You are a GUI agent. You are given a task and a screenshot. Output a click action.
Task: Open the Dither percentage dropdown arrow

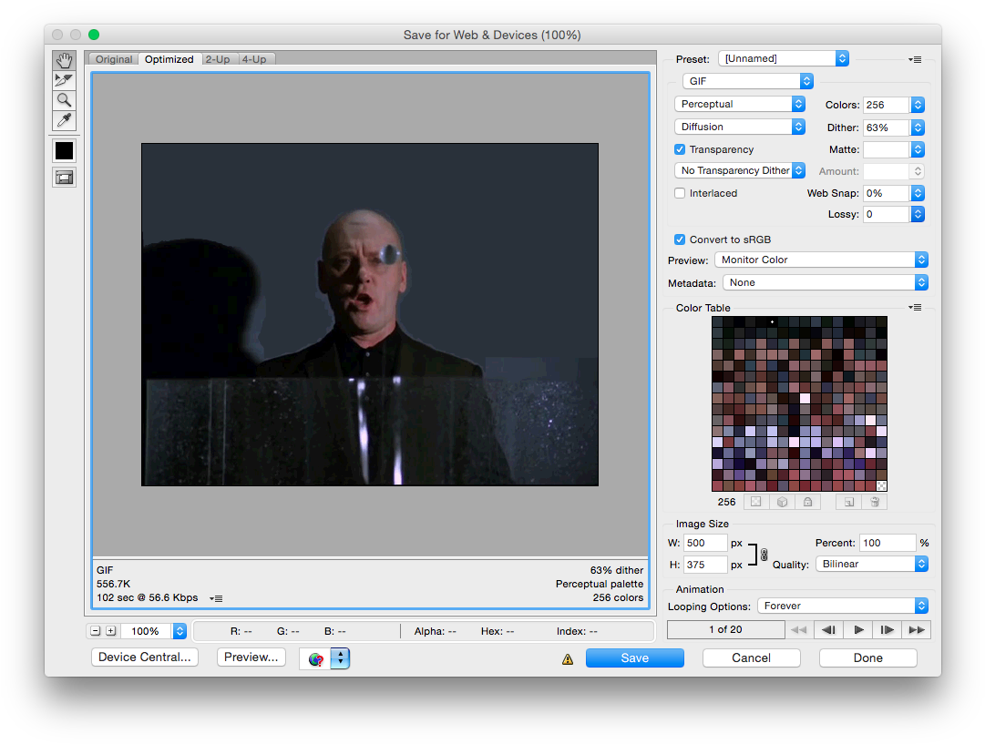click(918, 127)
